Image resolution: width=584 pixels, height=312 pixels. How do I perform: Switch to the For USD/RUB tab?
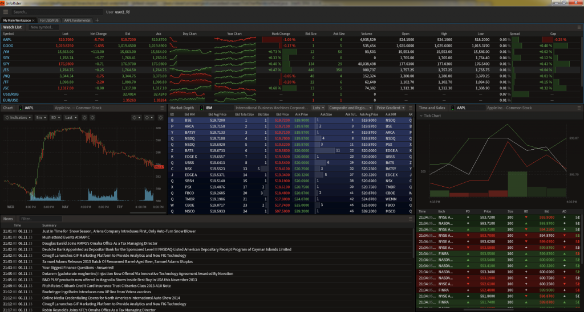(49, 20)
